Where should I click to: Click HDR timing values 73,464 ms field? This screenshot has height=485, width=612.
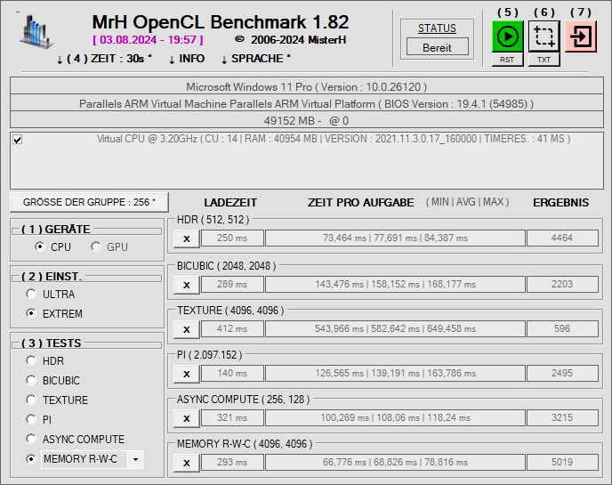[395, 238]
